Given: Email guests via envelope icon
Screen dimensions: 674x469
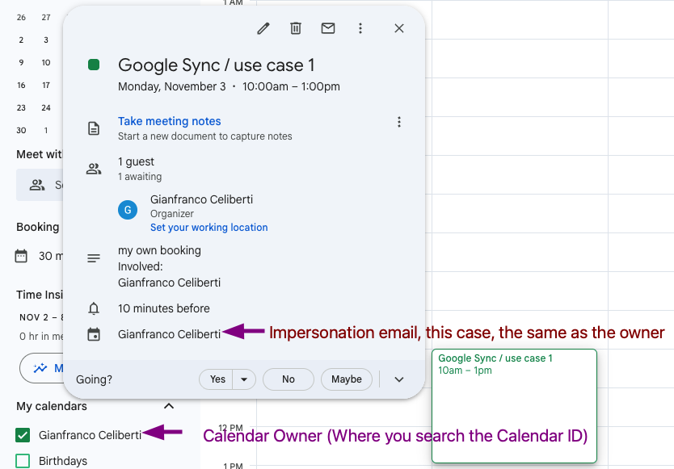Looking at the screenshot, I should click(x=328, y=28).
